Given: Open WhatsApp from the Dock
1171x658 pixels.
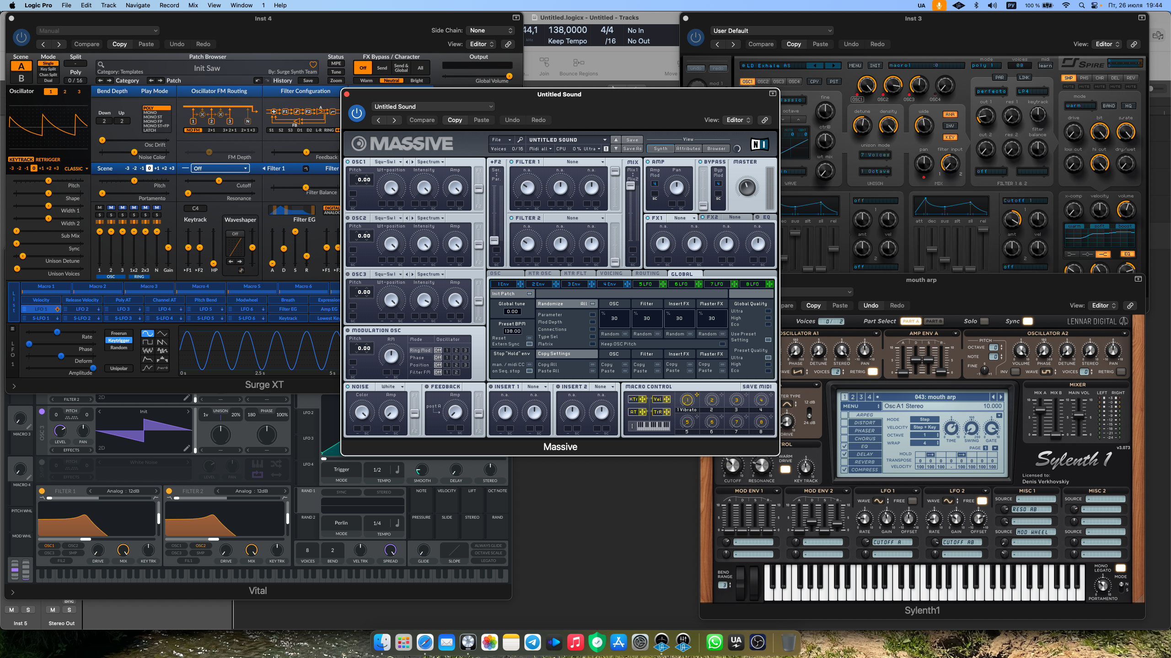Looking at the screenshot, I should [x=714, y=642].
